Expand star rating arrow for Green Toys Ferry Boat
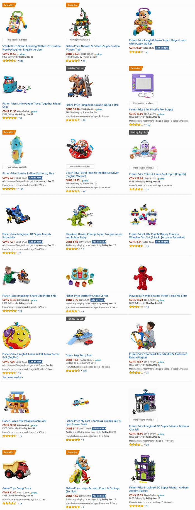The height and width of the screenshot is (510, 195). click(x=82, y=371)
